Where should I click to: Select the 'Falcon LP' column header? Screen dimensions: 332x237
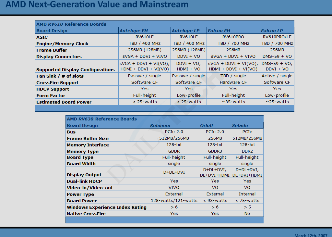pyautogui.click(x=272, y=31)
